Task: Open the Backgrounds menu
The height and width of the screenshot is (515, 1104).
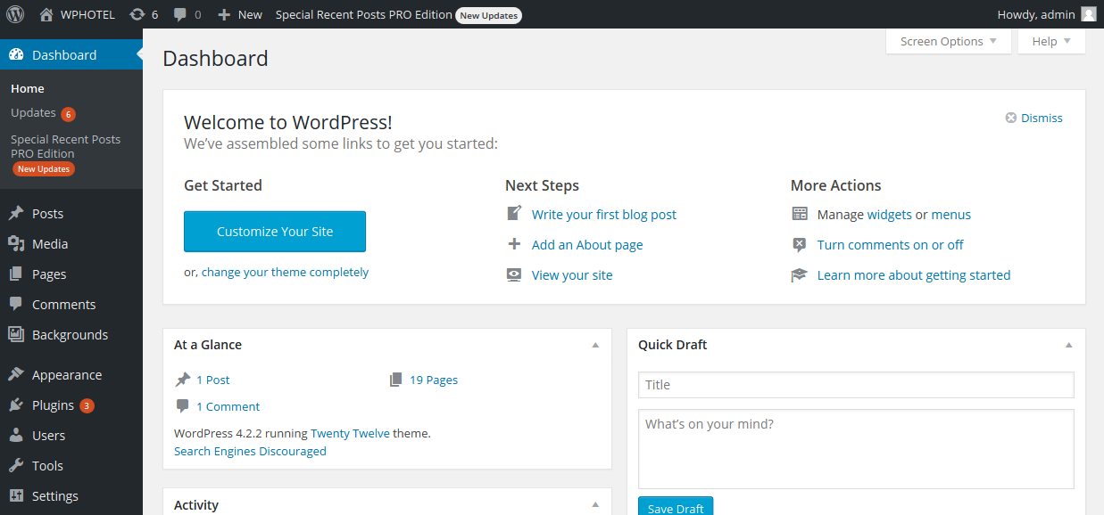Action: tap(71, 335)
